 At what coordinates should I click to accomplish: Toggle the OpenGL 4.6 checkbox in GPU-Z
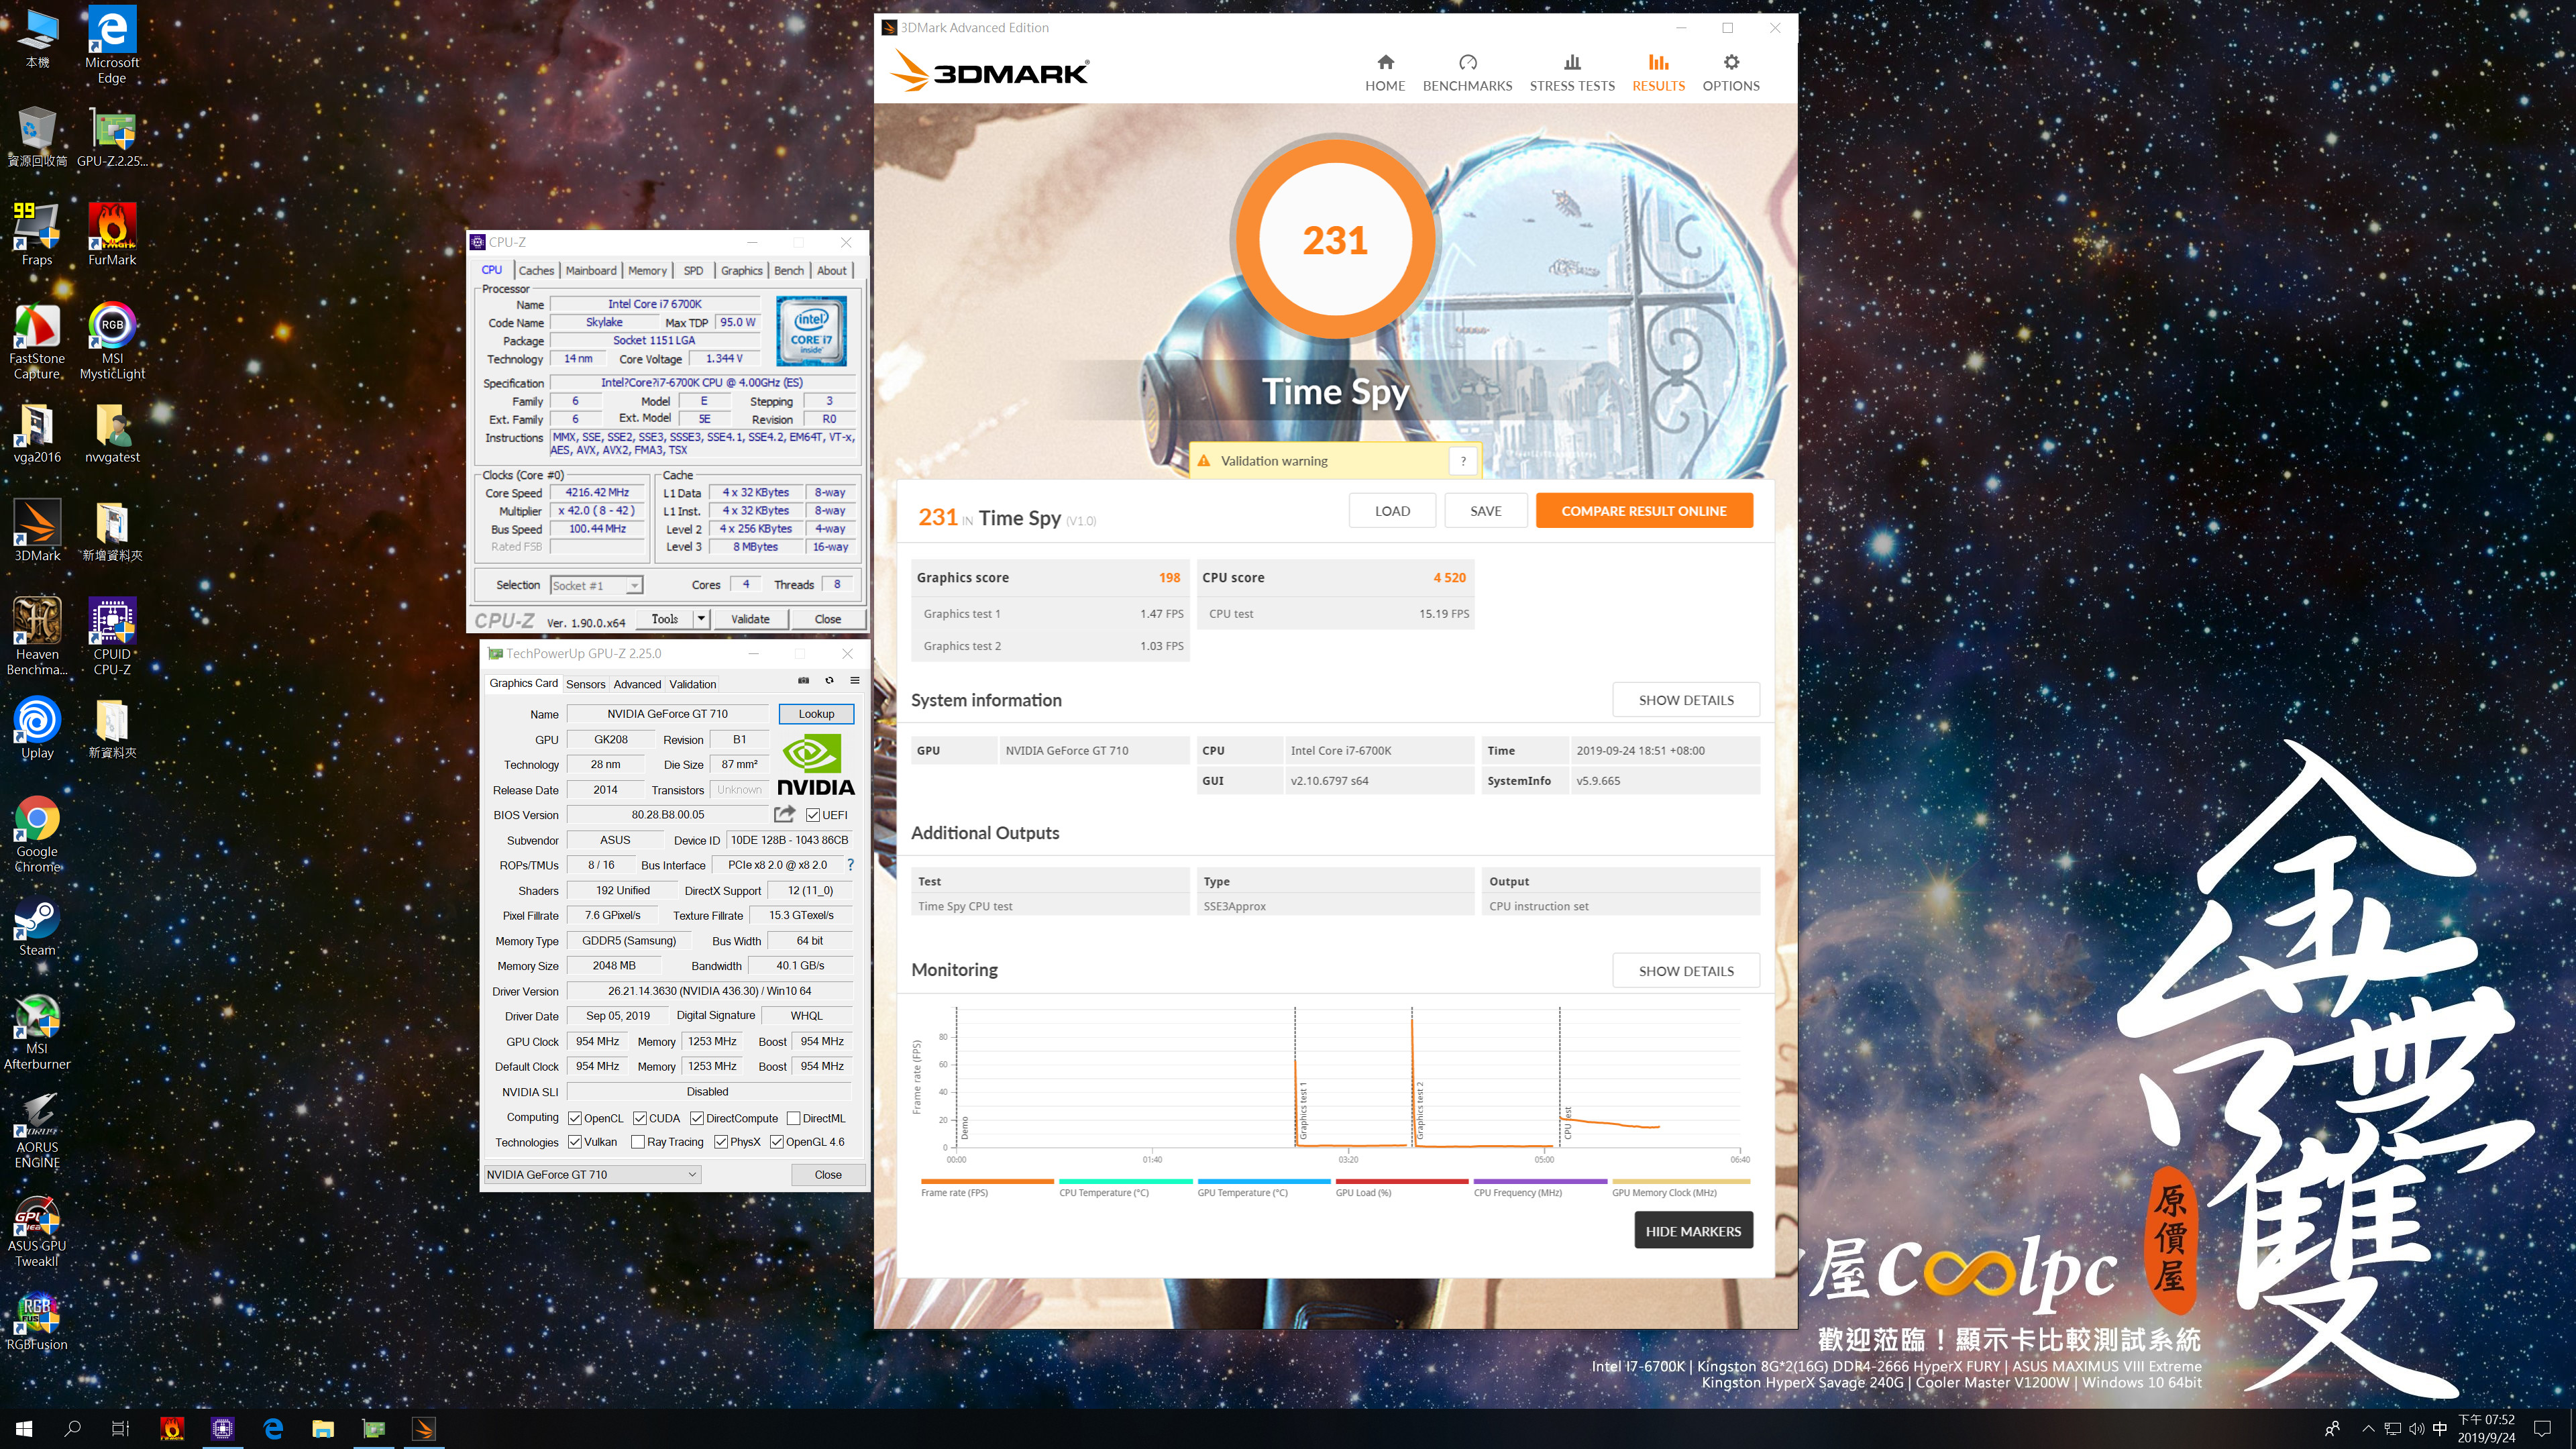(776, 1142)
